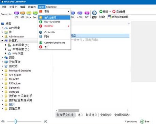The image size is (156, 124).
Task: Select the UserData folder
Action: coord(14,92)
